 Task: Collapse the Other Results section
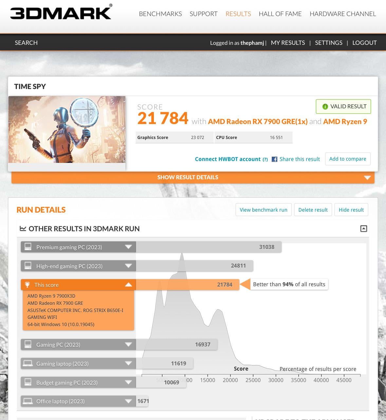(x=364, y=229)
